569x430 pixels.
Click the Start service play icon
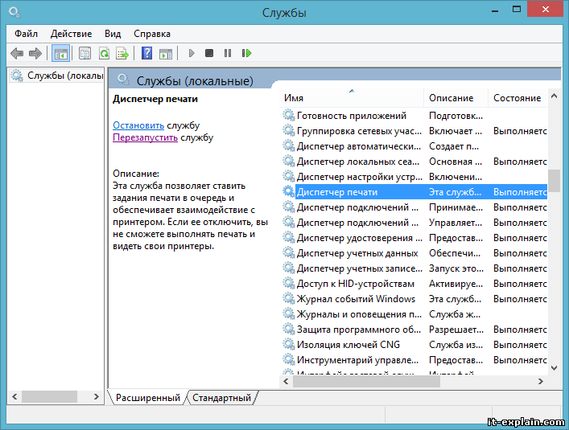coord(192,54)
